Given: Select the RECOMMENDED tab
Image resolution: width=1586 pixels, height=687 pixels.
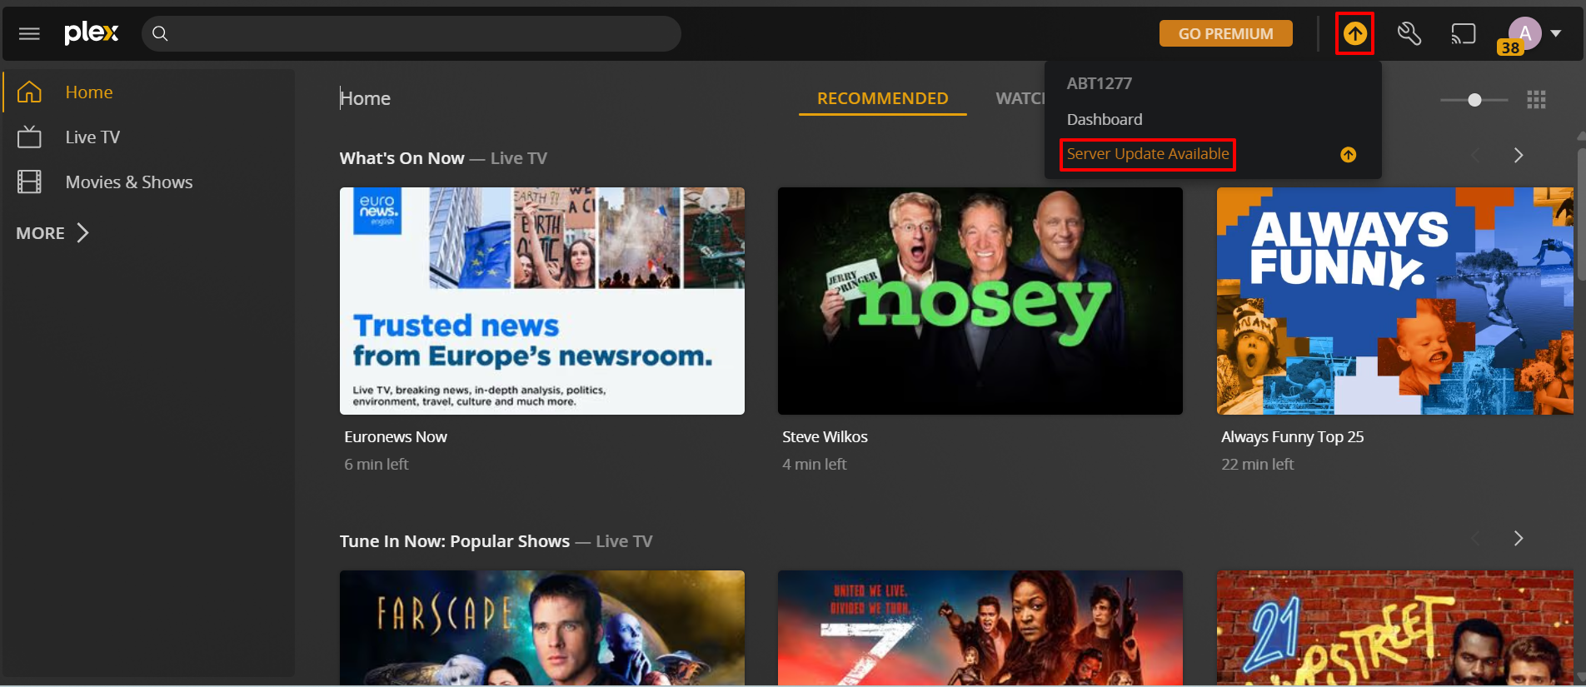Looking at the screenshot, I should (x=882, y=98).
